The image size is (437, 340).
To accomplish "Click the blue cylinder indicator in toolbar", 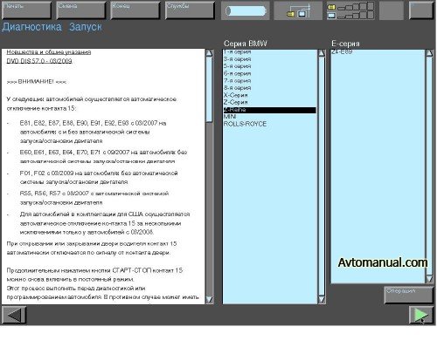I will [246, 11].
